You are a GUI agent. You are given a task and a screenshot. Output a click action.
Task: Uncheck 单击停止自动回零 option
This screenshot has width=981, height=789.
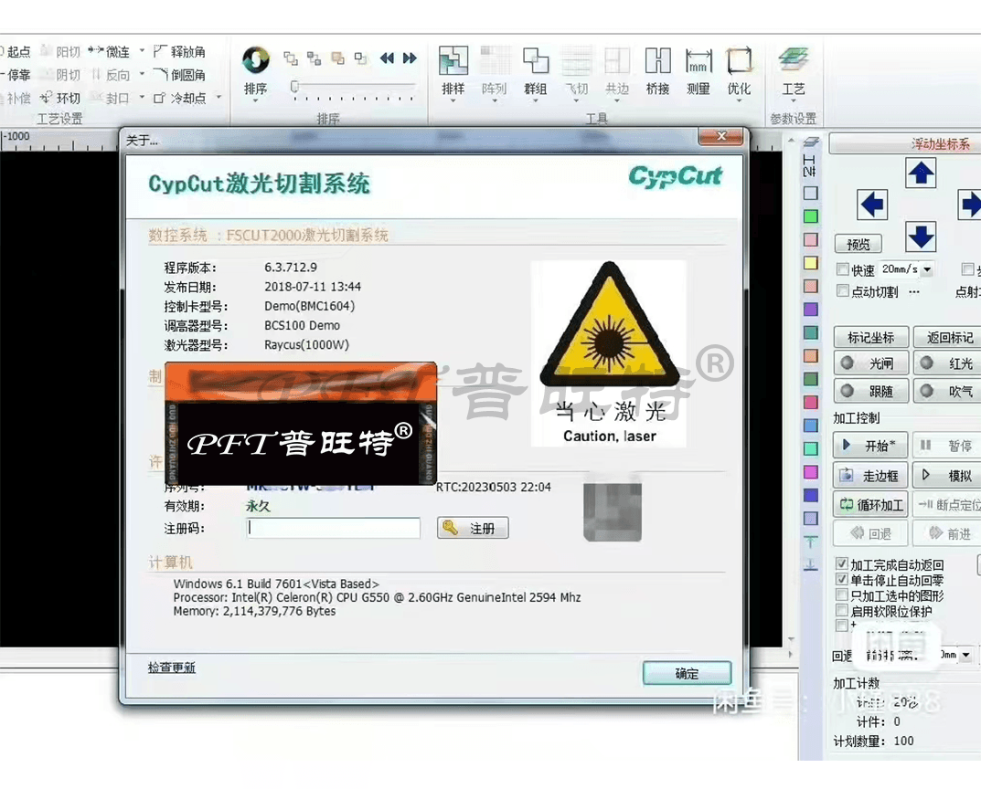pyautogui.click(x=842, y=580)
